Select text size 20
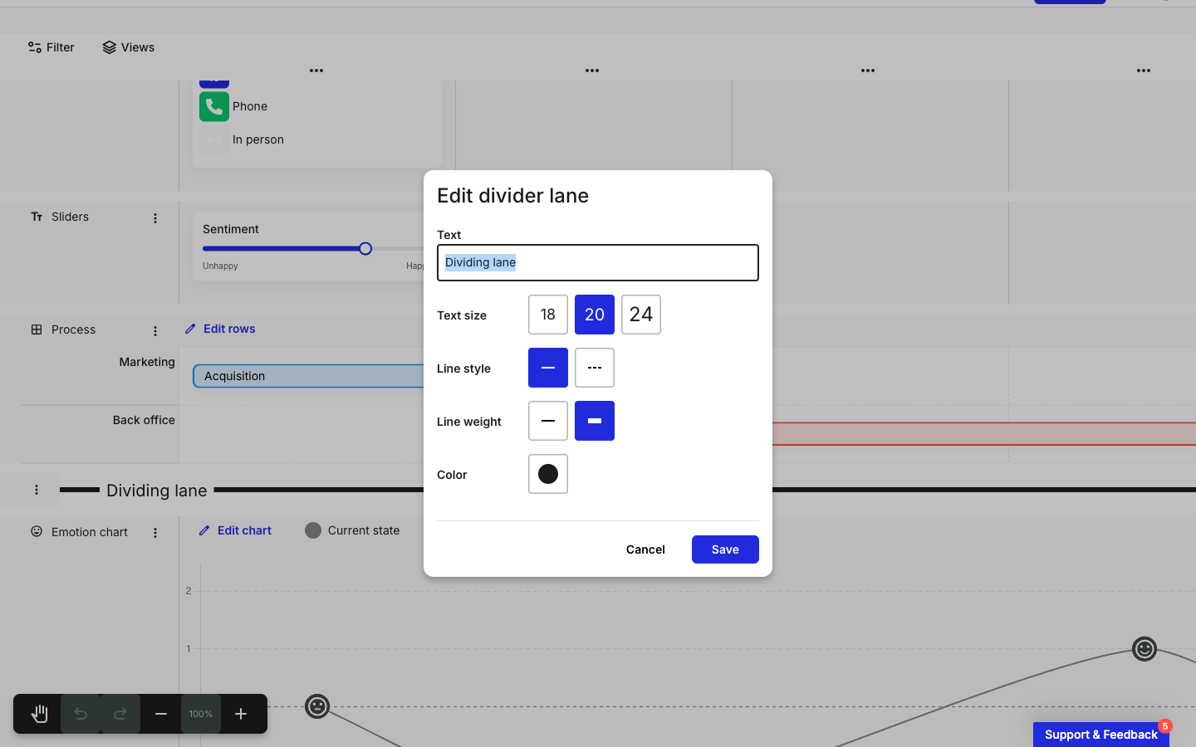 coord(595,315)
